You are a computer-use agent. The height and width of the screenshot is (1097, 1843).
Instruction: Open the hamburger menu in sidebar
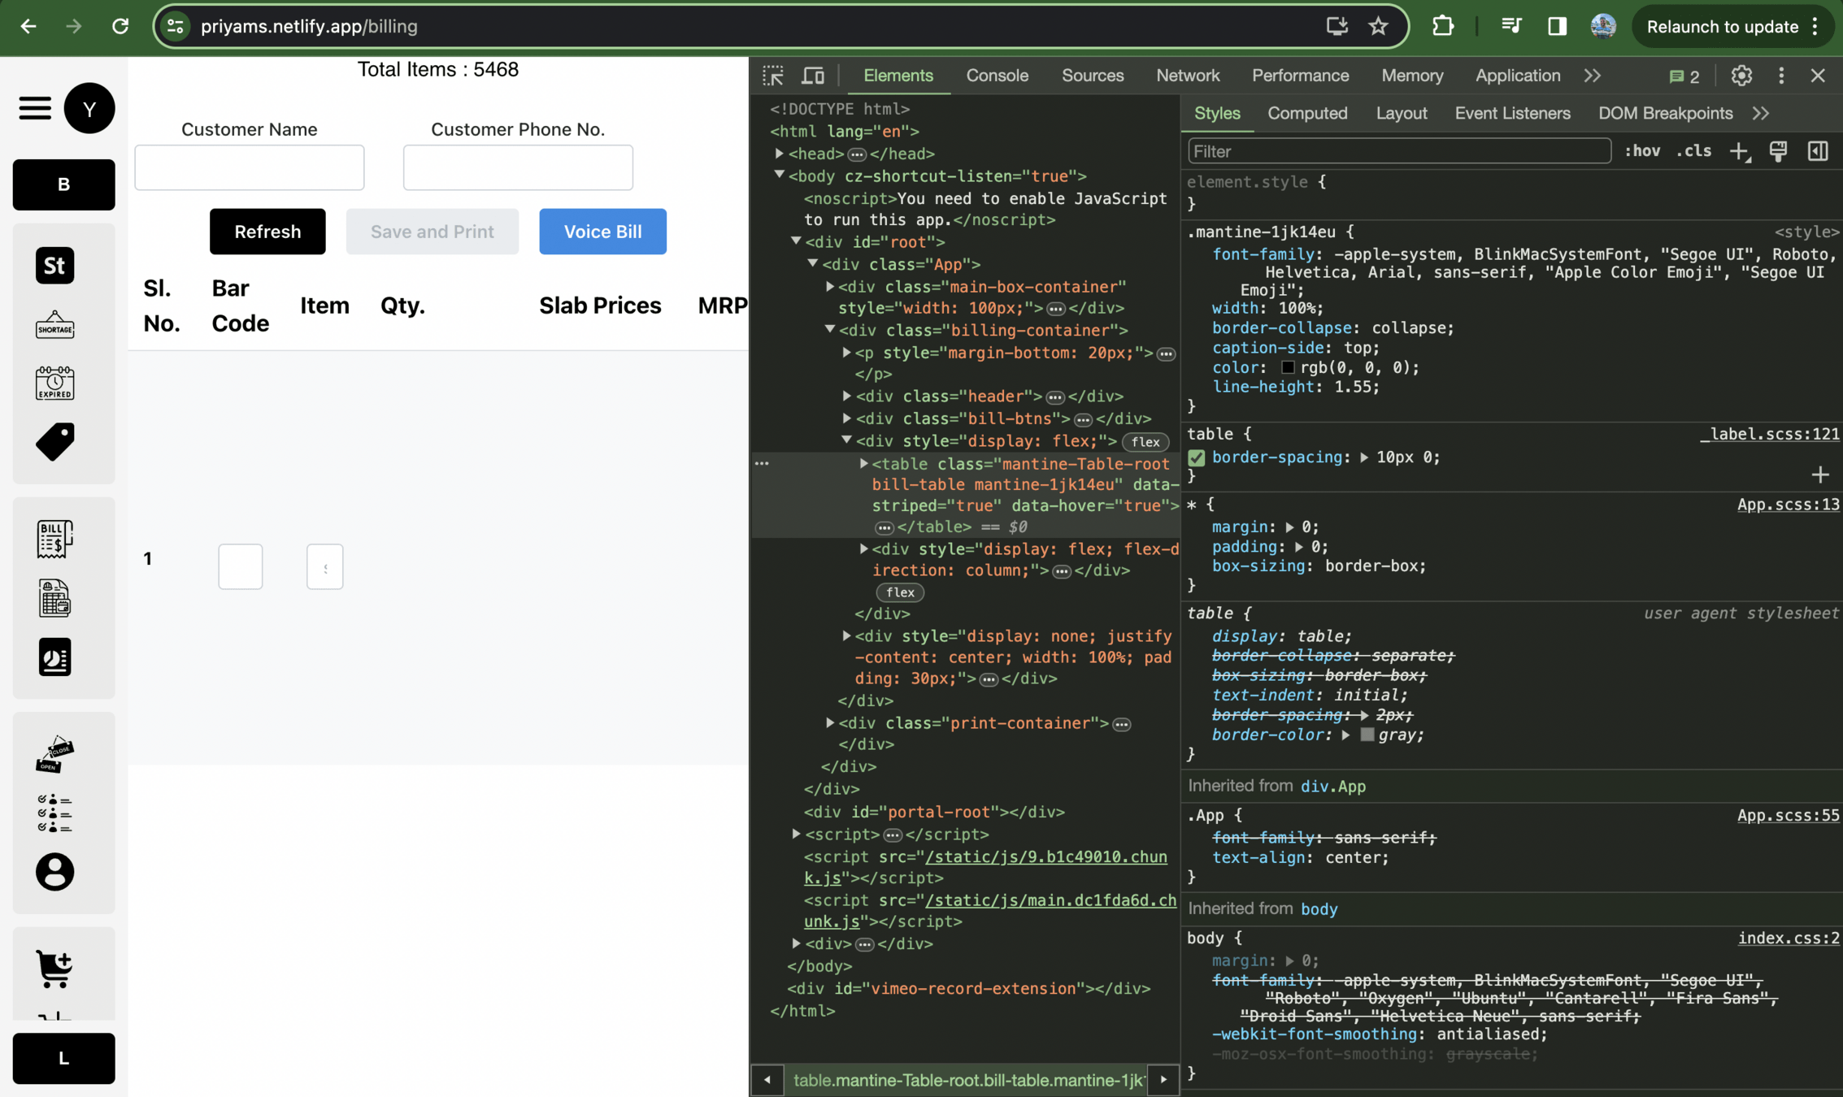(x=35, y=108)
